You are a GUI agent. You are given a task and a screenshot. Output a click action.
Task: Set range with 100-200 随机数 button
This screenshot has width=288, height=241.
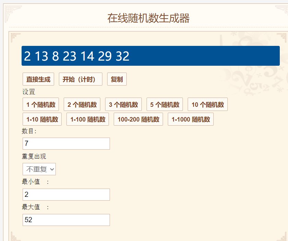pos(138,119)
